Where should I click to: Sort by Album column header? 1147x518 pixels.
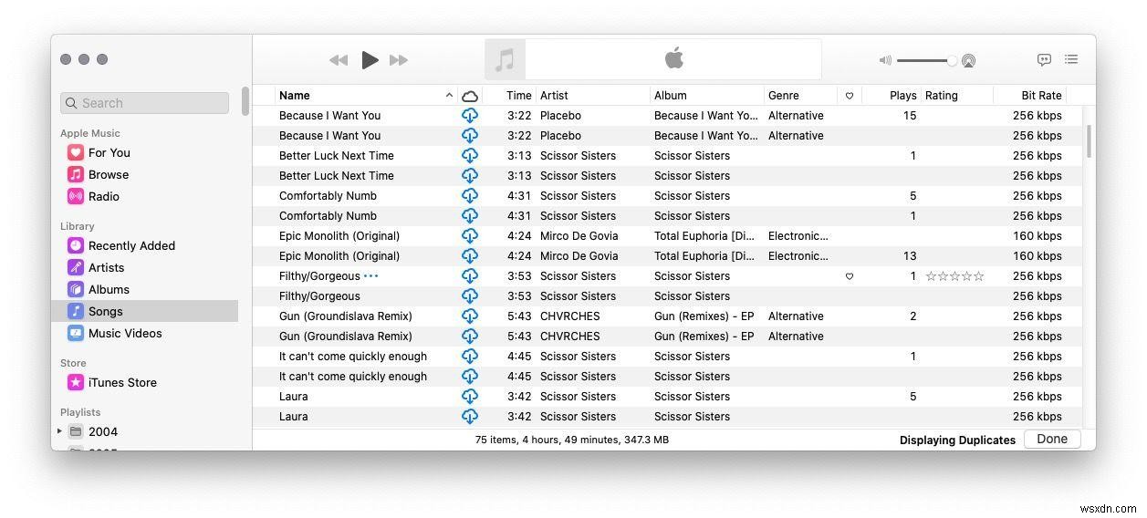tap(707, 95)
